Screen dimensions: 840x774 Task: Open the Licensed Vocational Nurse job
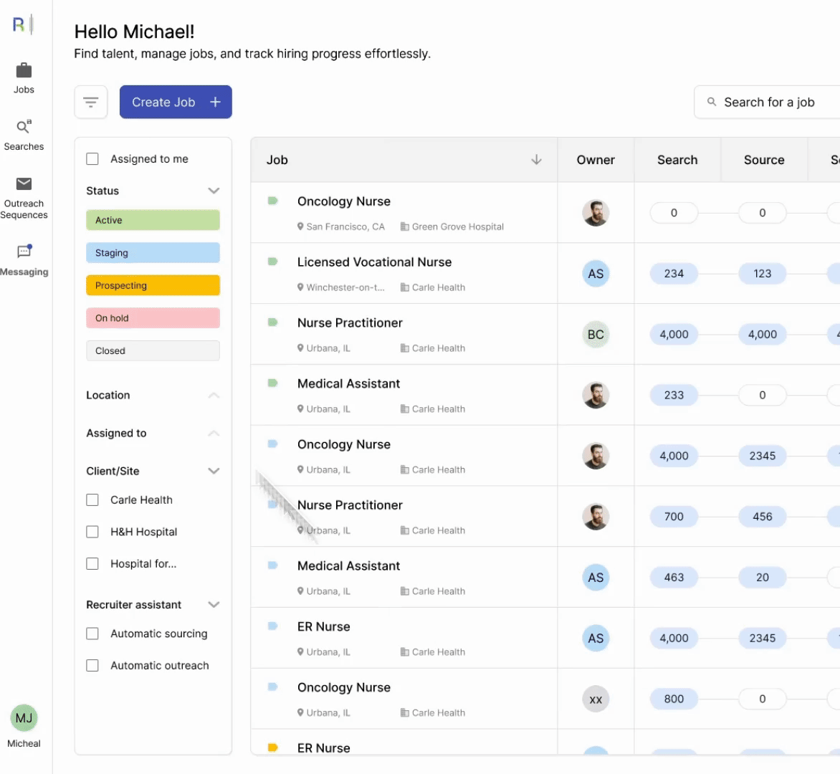tap(374, 262)
